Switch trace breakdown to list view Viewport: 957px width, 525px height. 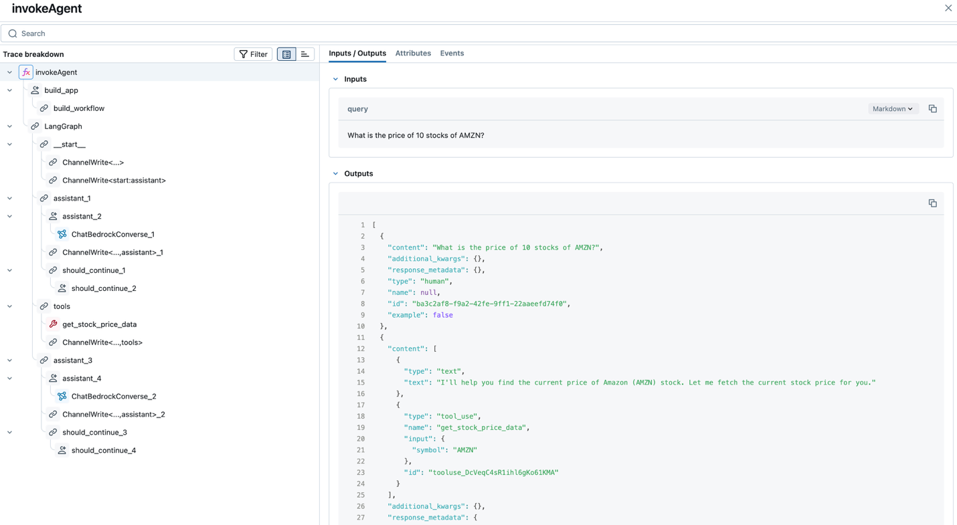[x=286, y=54]
